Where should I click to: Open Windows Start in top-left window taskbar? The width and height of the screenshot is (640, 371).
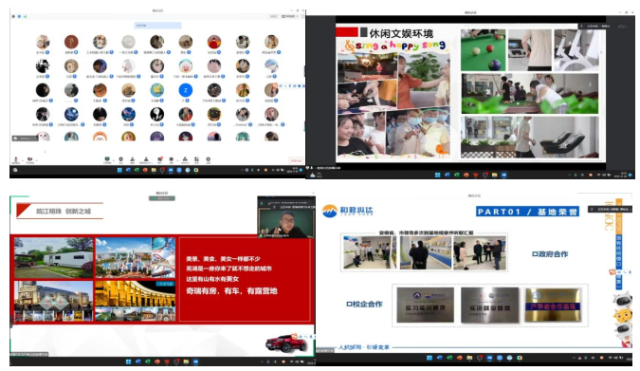(x=120, y=170)
